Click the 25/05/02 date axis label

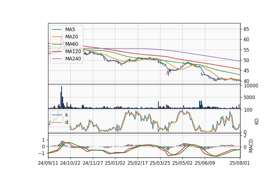pos(182,163)
